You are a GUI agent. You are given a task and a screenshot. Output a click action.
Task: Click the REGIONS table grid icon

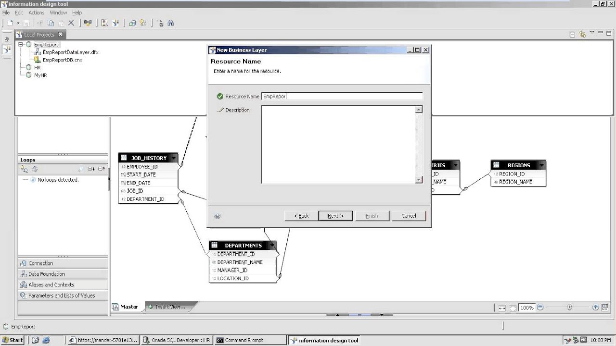coord(496,165)
